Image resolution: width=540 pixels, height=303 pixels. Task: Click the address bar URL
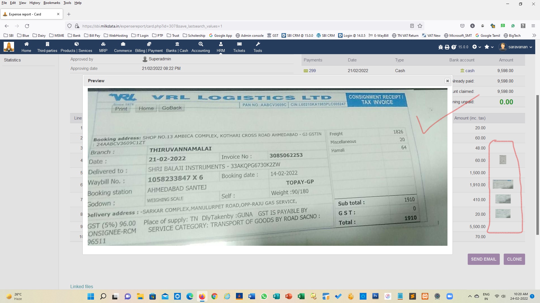[x=152, y=26]
